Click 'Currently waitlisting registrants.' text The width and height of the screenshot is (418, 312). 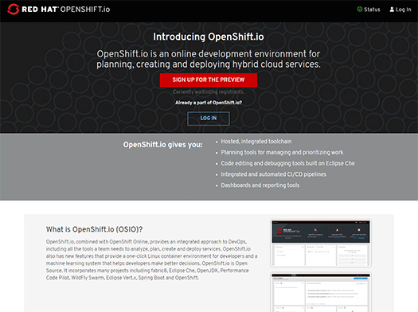pyautogui.click(x=209, y=92)
